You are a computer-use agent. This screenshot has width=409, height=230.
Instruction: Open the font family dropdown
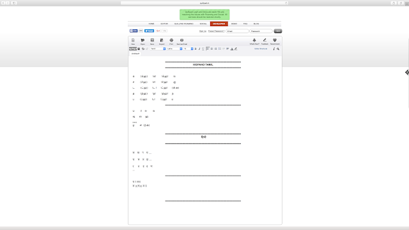click(174, 49)
